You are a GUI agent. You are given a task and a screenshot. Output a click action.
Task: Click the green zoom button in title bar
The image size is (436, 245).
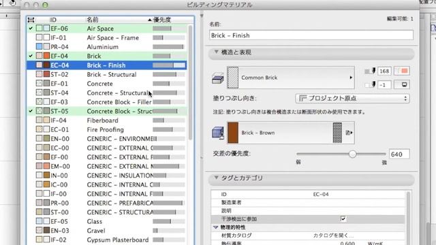coord(45,5)
